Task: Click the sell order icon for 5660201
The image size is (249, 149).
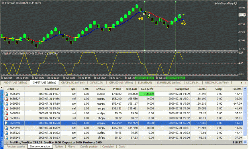Action: tap(6, 113)
